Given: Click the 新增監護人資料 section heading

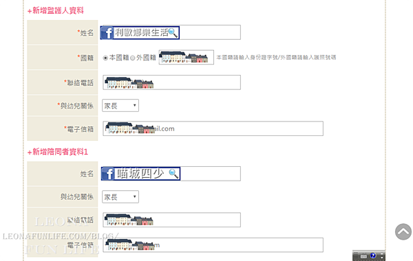Looking at the screenshot, I should pyautogui.click(x=56, y=10).
